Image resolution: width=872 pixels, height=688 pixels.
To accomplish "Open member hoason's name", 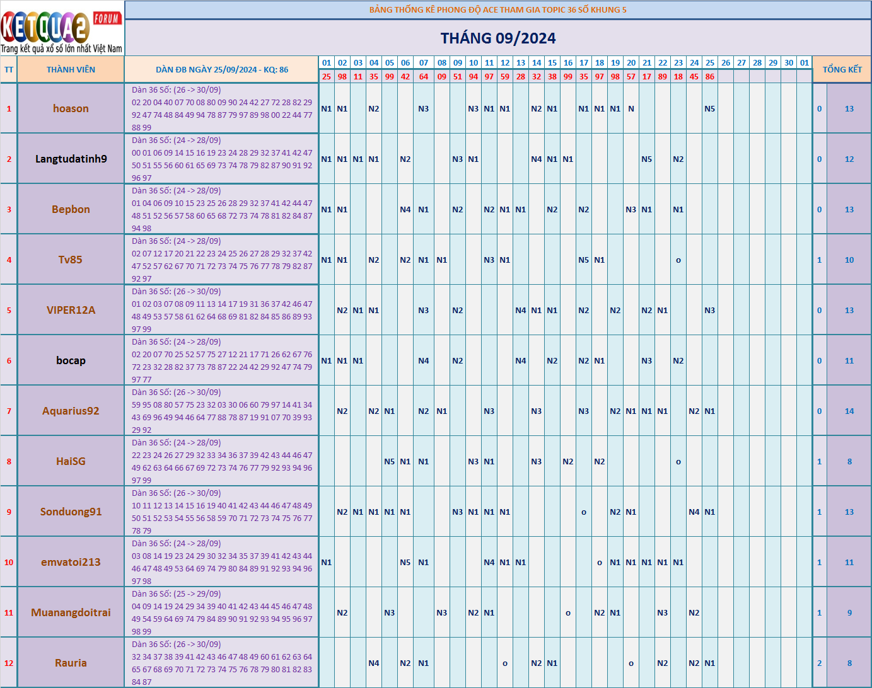I will pyautogui.click(x=71, y=108).
